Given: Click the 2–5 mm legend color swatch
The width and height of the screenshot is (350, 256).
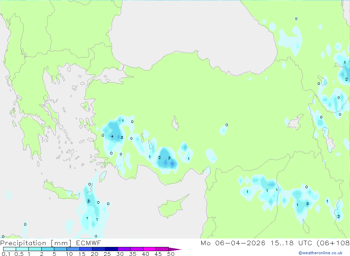Looking at the screenshot, I should 48,249.
